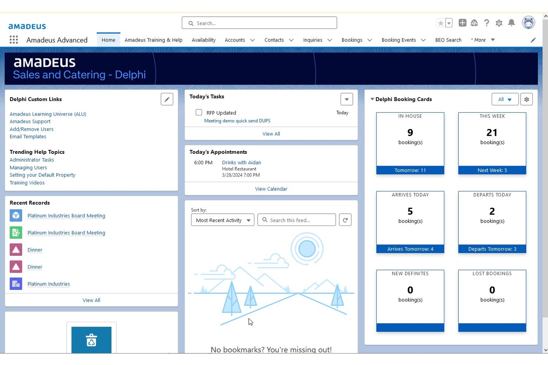Image resolution: width=548 pixels, height=365 pixels.
Task: Collapse the Delphi Booking Cards section
Action: pyautogui.click(x=372, y=99)
